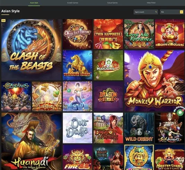185x170 pixels.
Task: Open the Twin Happiness slot thumbnail
Action: (108, 34)
